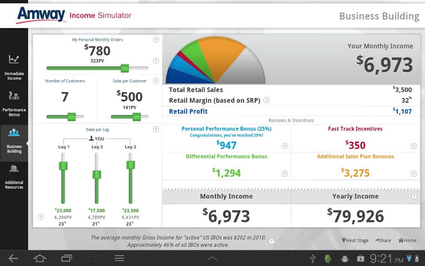
Task: Click the help icon beside 323PV
Action: click(156, 61)
